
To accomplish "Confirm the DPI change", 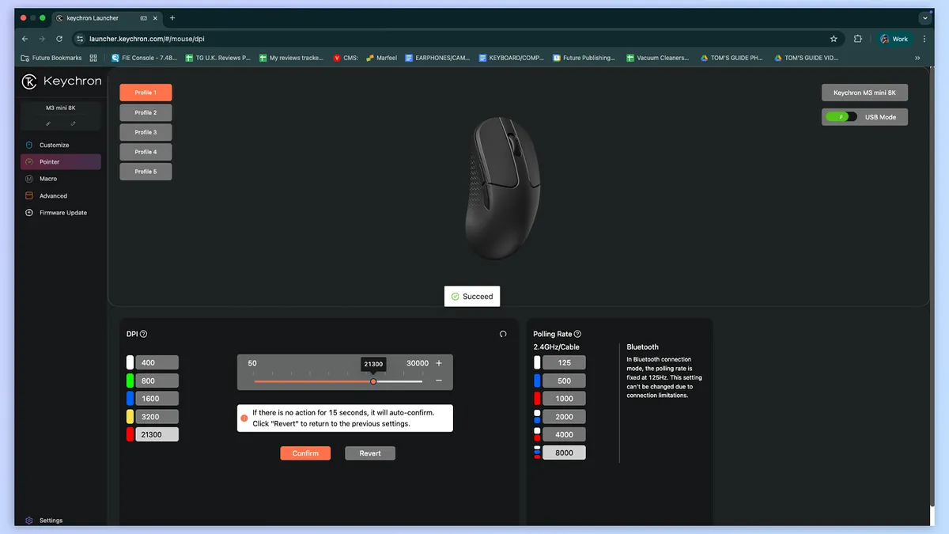I will click(x=305, y=453).
